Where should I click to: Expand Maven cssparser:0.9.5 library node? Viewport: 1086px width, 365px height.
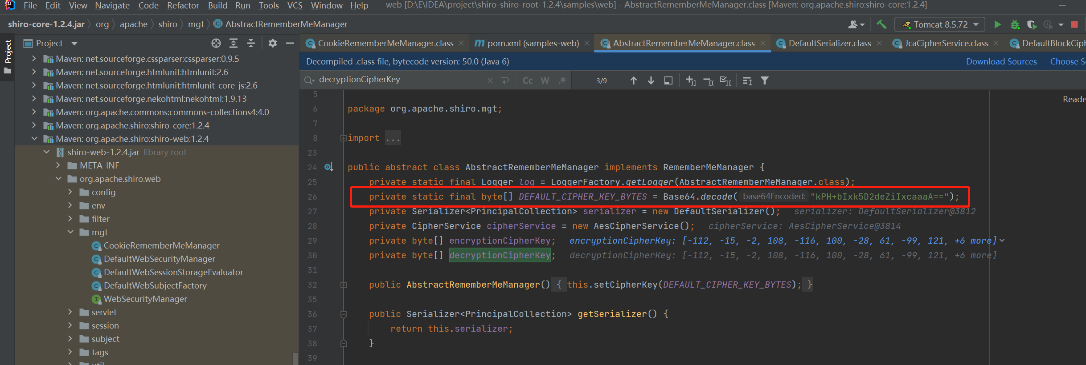coord(34,59)
